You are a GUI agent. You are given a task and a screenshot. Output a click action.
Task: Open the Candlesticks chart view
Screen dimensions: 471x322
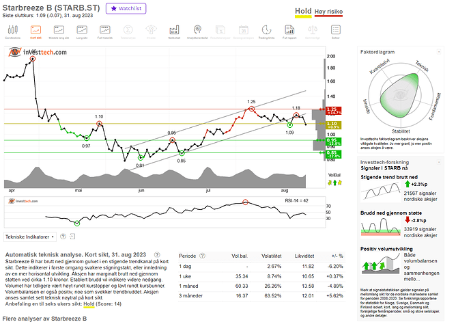(x=12, y=32)
